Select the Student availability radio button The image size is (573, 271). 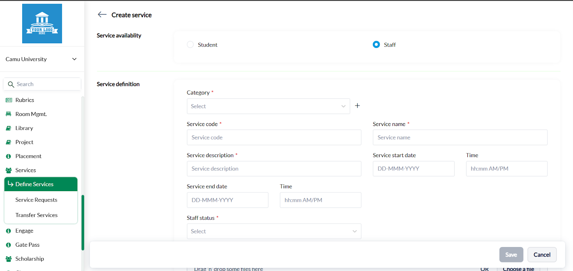pyautogui.click(x=190, y=44)
